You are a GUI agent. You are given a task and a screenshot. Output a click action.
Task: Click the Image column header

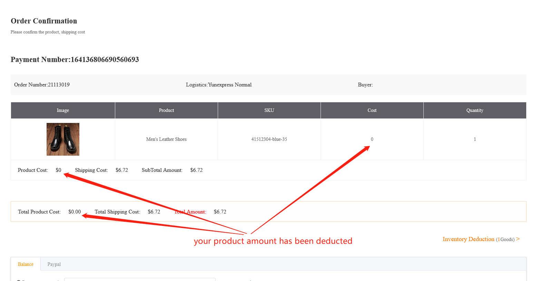tap(63, 110)
